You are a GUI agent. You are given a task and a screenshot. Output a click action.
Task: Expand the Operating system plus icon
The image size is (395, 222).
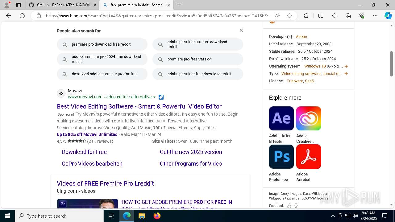click(x=346, y=66)
